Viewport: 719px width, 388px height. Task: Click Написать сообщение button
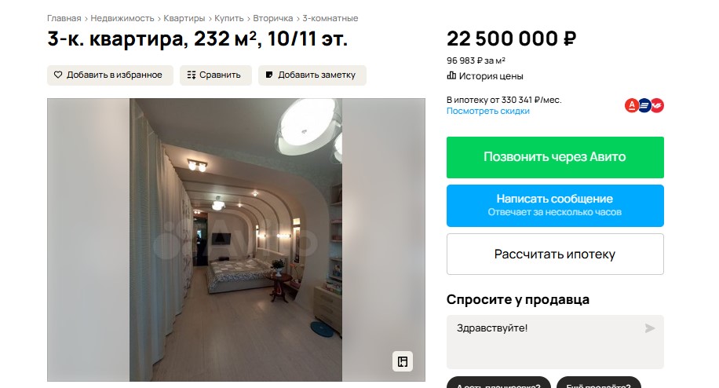pyautogui.click(x=555, y=206)
